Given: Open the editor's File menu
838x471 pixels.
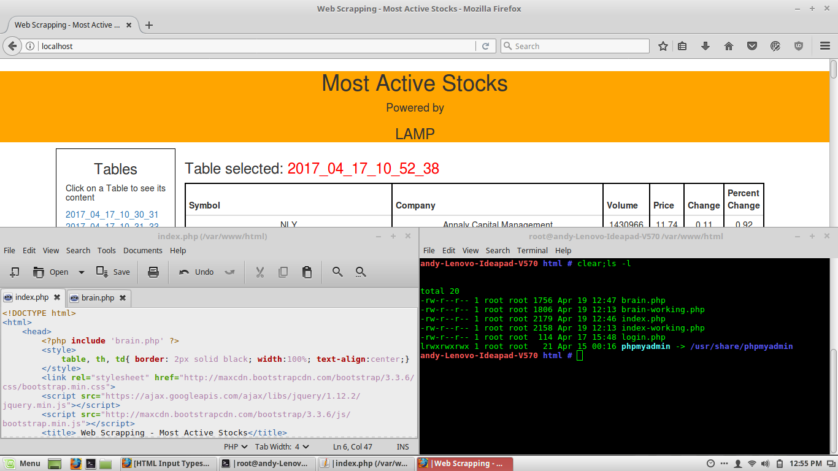Looking at the screenshot, I should click(9, 250).
